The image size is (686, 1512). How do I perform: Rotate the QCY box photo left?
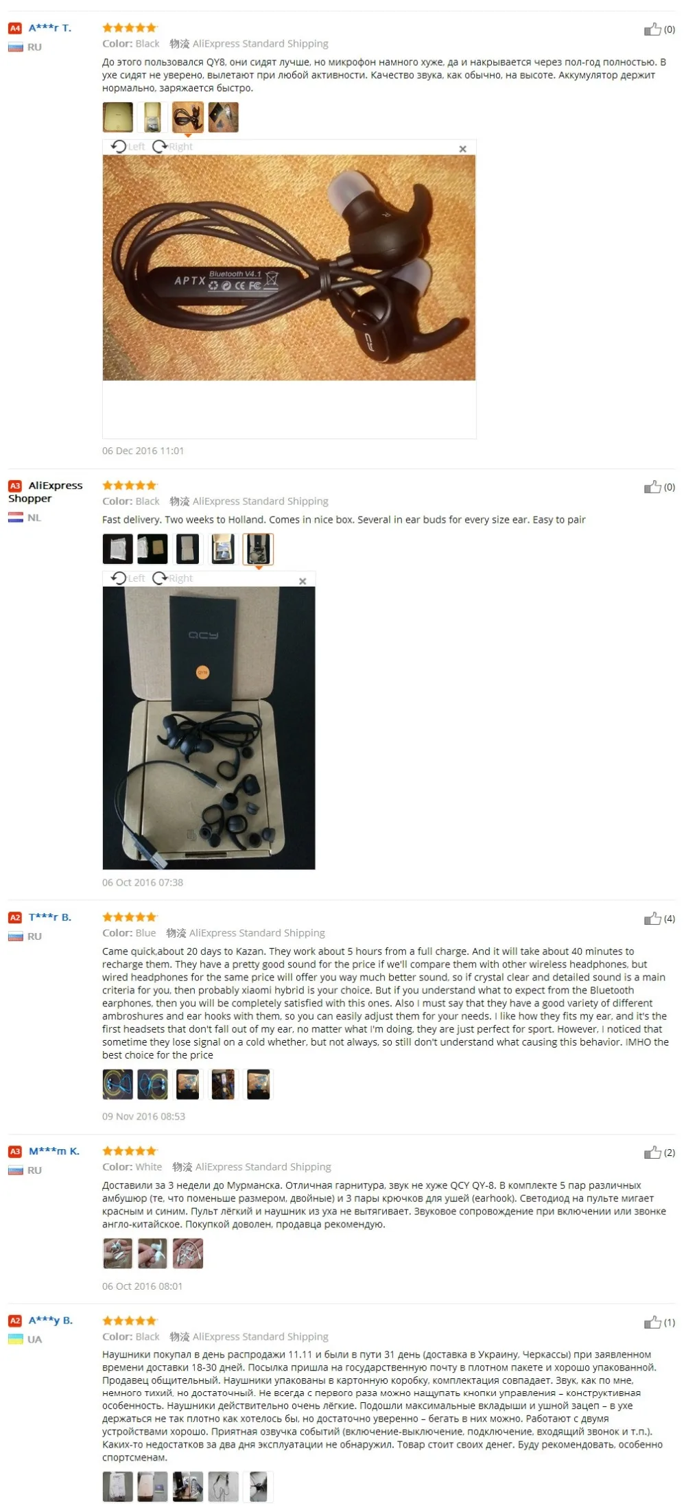pos(128,578)
